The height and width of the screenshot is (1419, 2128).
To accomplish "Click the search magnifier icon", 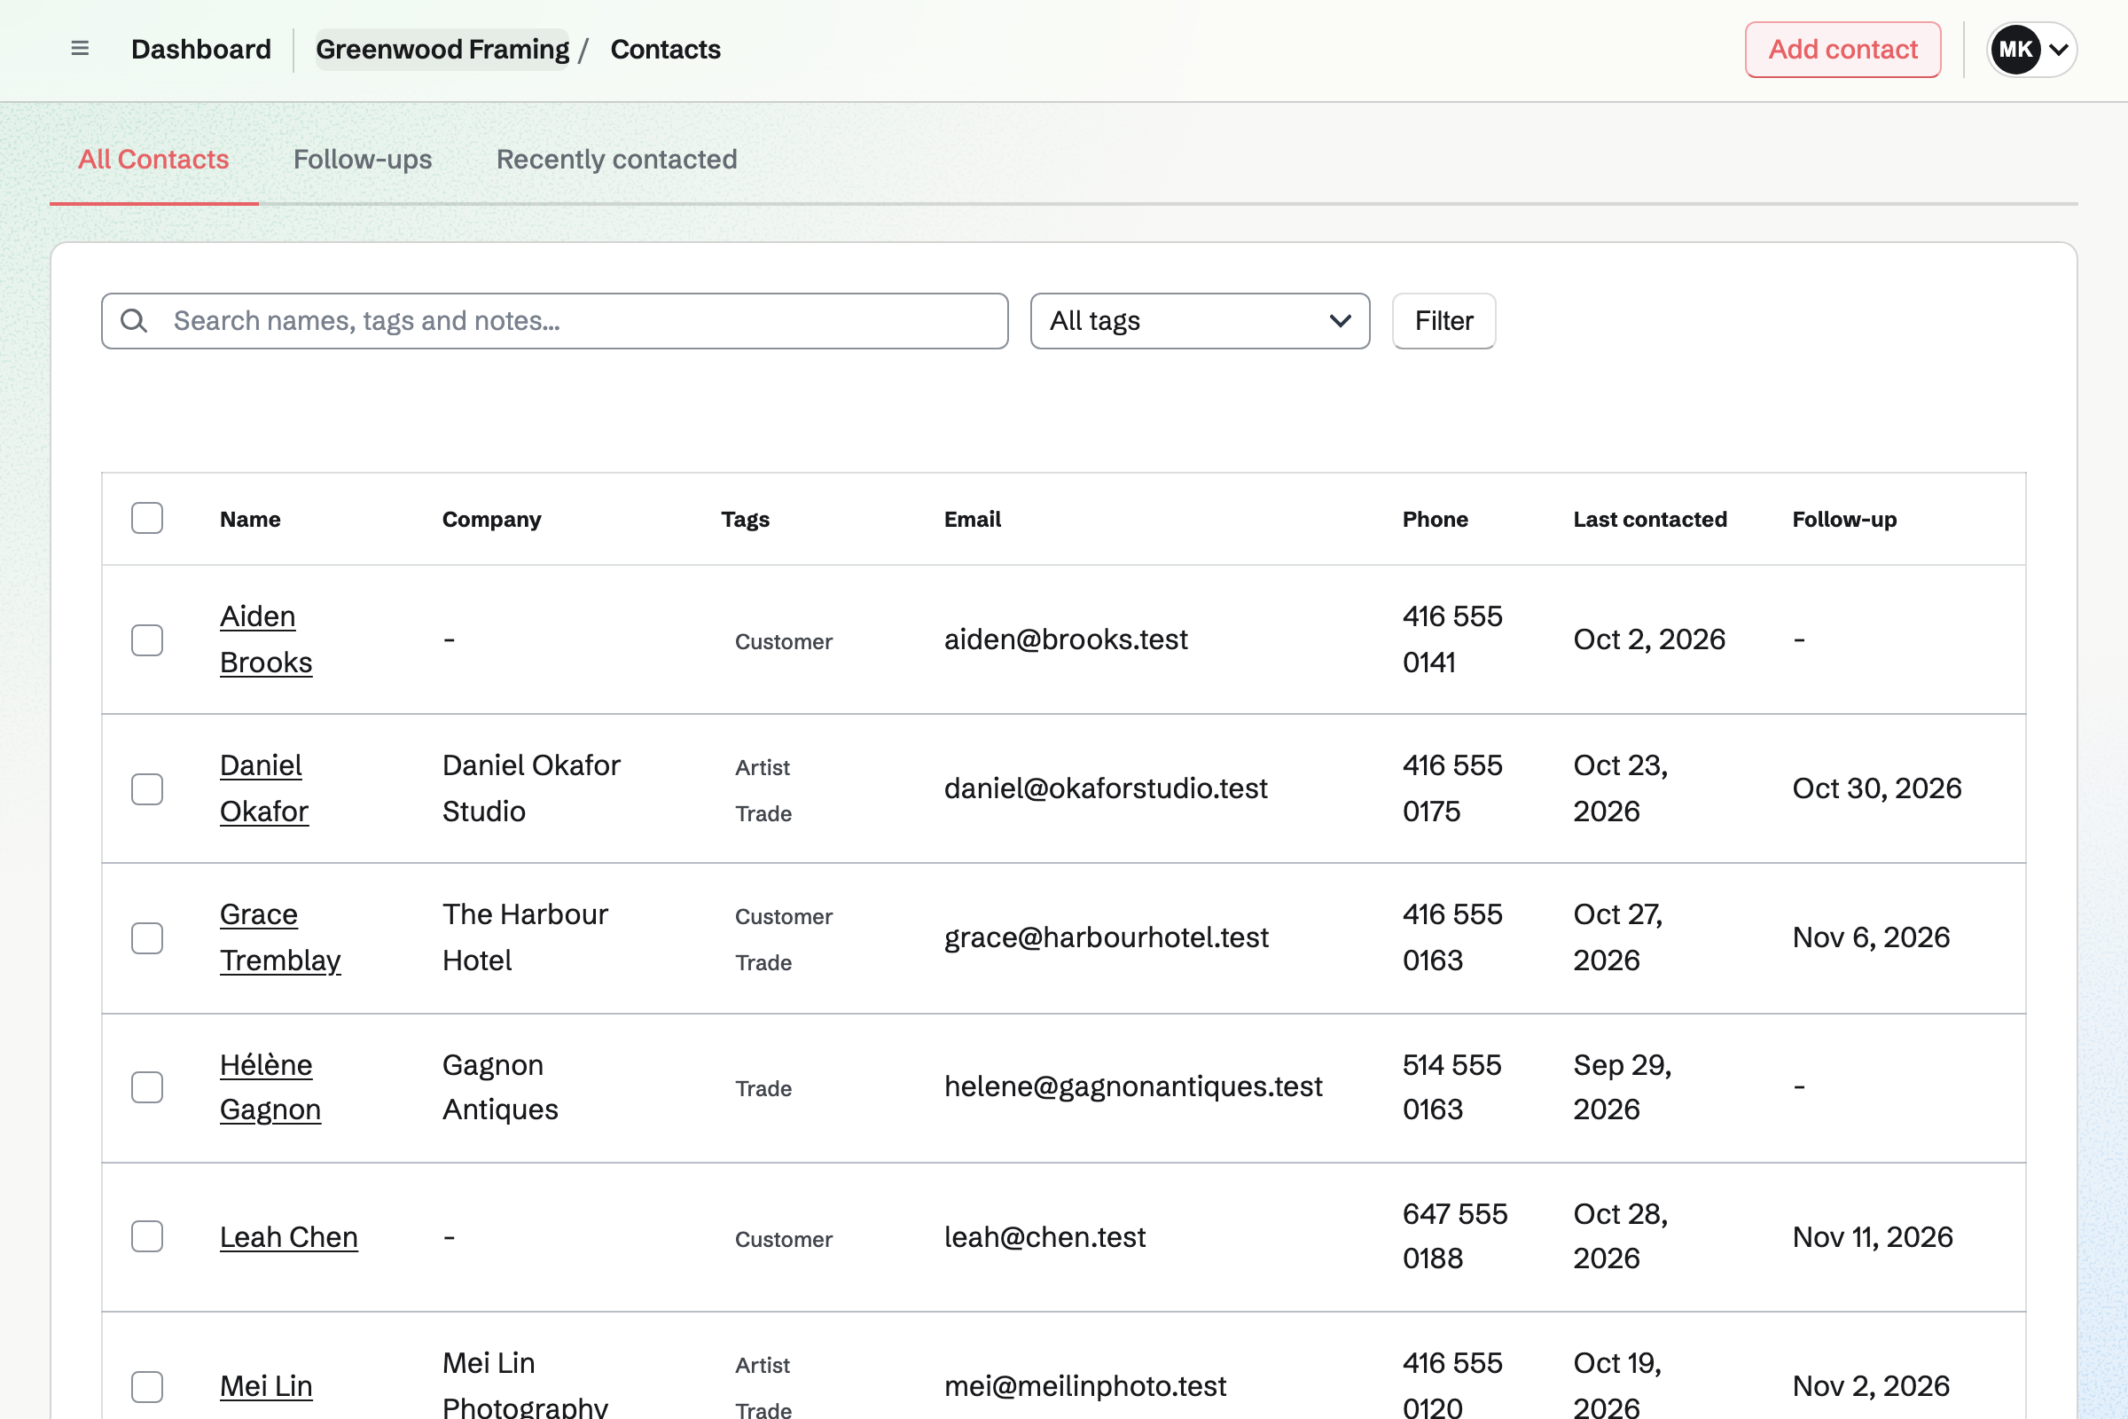I will [134, 320].
